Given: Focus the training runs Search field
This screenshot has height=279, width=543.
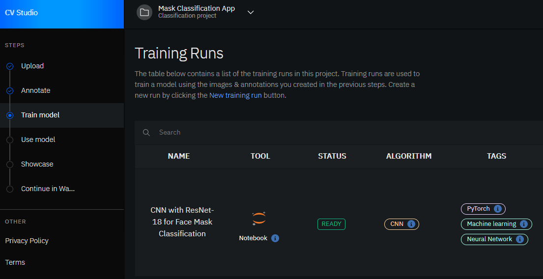Looking at the screenshot, I should point(339,133).
